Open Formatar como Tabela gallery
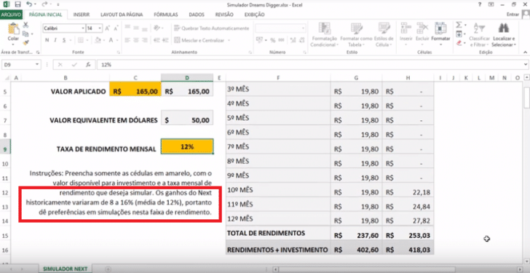 coord(356,35)
